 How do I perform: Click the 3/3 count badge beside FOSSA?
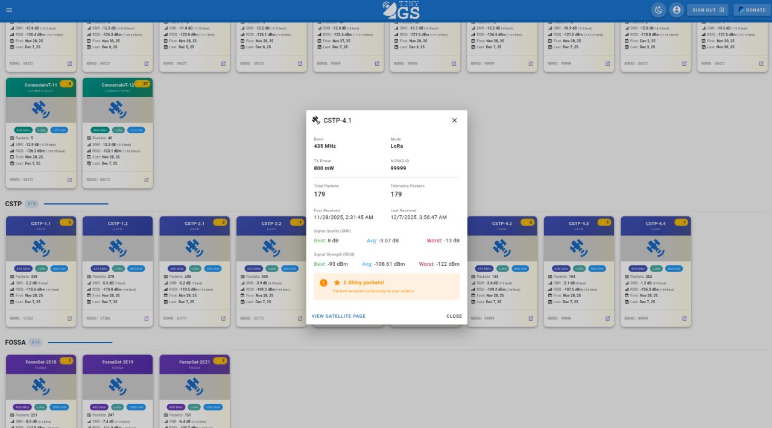click(x=36, y=342)
